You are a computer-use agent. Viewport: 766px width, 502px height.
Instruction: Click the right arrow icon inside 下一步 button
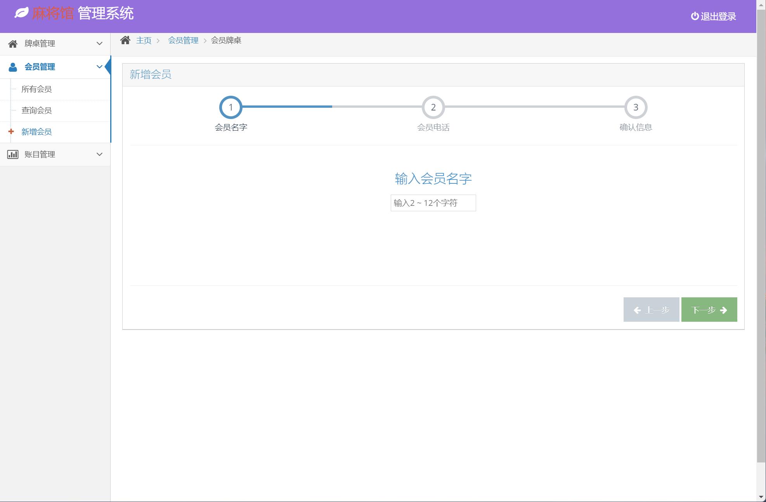click(x=723, y=309)
